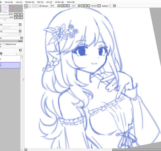Screen dimensions: 161x151
Task: Open the Filter menu
Action: pos(40,2)
